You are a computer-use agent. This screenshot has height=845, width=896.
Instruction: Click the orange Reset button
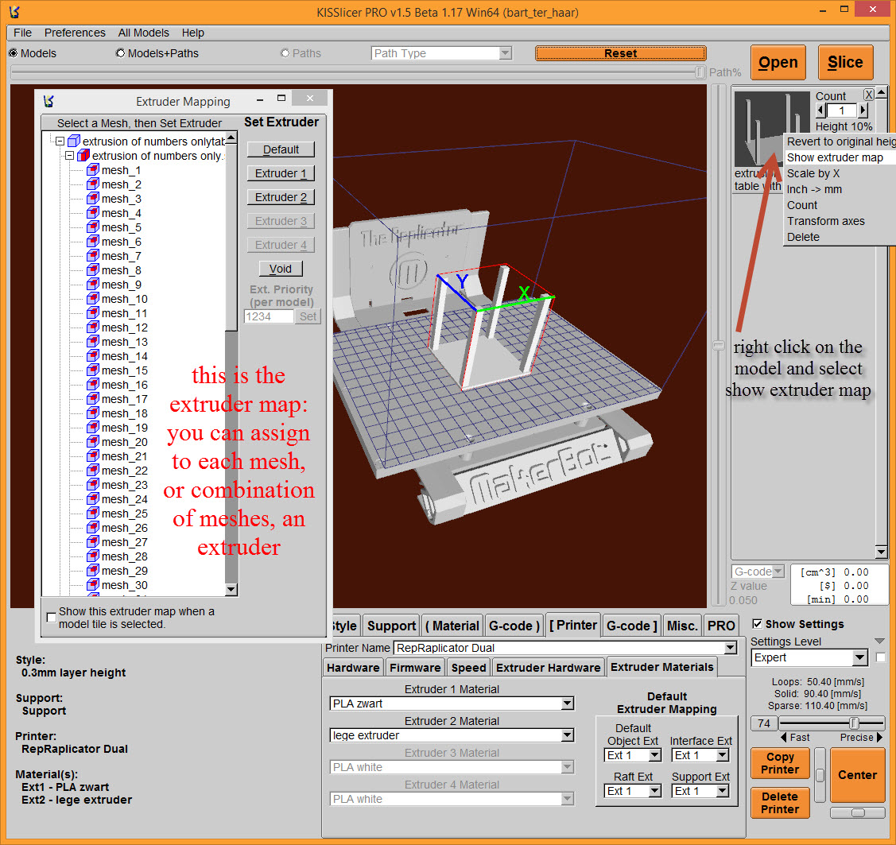pos(621,53)
